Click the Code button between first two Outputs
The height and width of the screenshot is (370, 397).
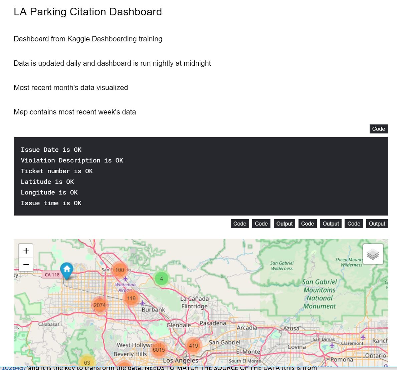click(308, 224)
